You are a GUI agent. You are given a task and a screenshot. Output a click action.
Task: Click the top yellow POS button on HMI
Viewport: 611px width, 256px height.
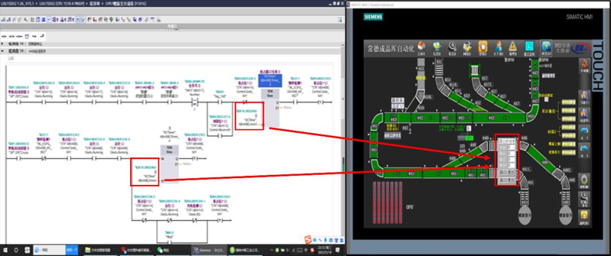568,102
